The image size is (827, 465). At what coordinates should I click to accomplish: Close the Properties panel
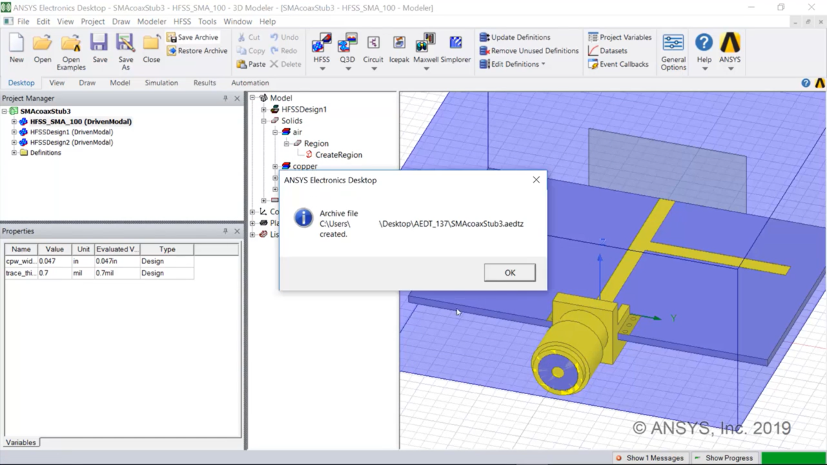pos(237,231)
